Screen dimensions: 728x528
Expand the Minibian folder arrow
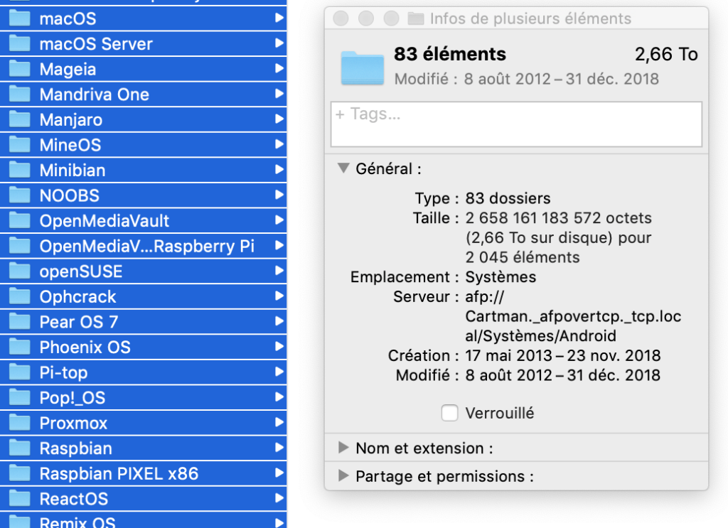click(x=279, y=169)
